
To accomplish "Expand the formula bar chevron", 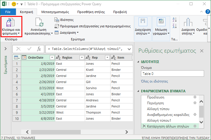I will (129, 49).
